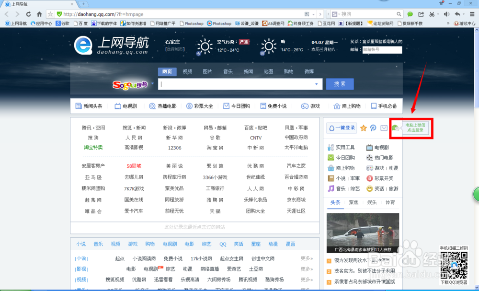Expand the undo arrow dropdown
This screenshot has height=291, width=479.
464,14
